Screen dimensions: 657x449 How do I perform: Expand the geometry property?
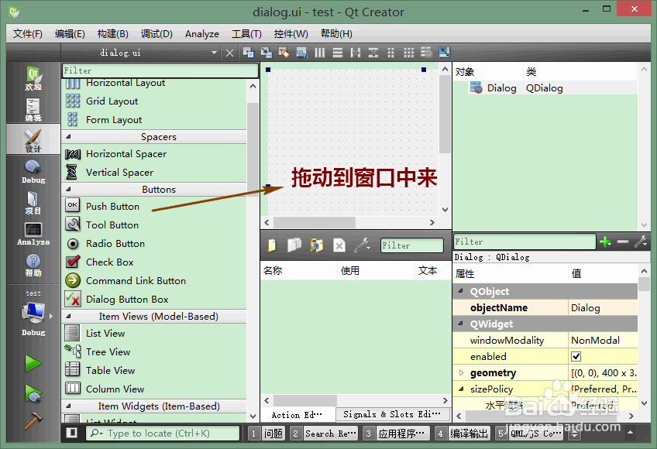pyautogui.click(x=461, y=373)
